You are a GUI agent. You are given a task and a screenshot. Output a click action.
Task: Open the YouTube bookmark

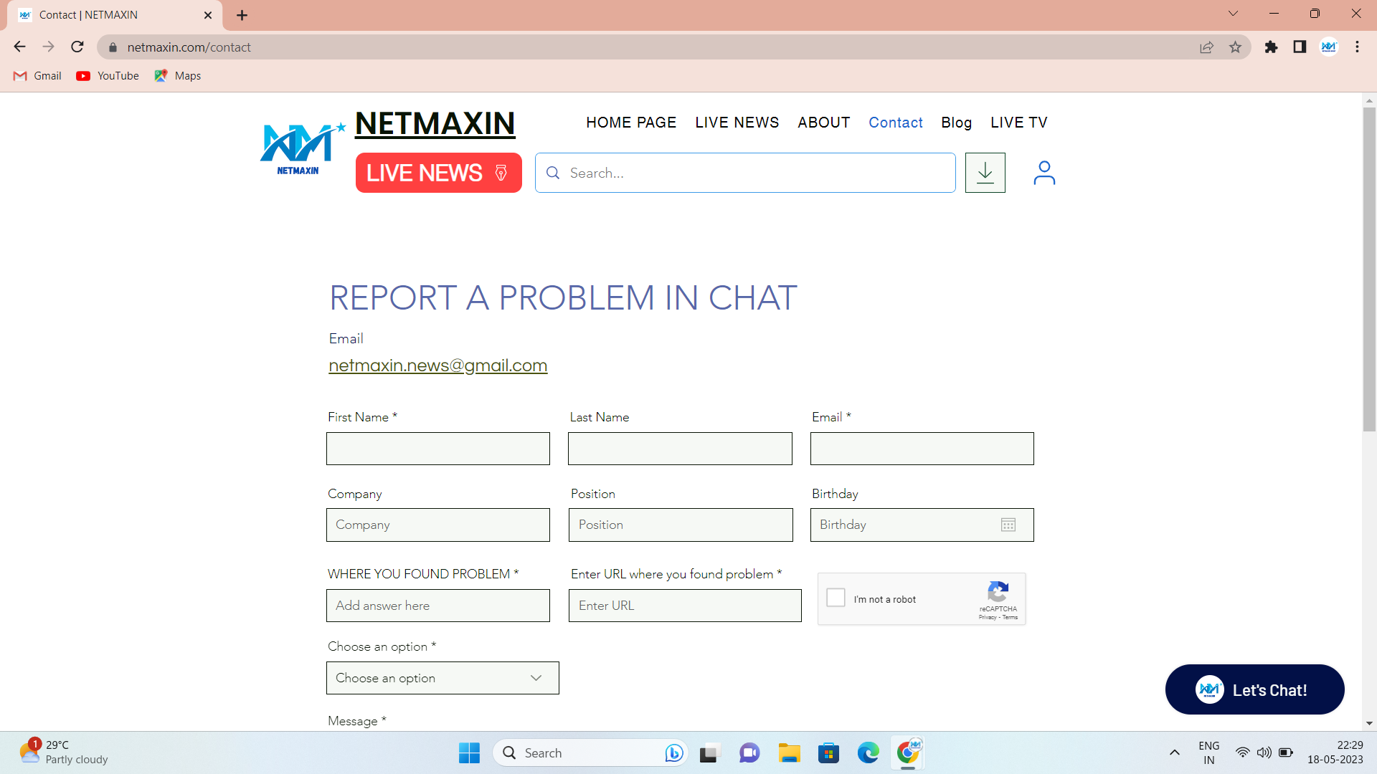(108, 76)
